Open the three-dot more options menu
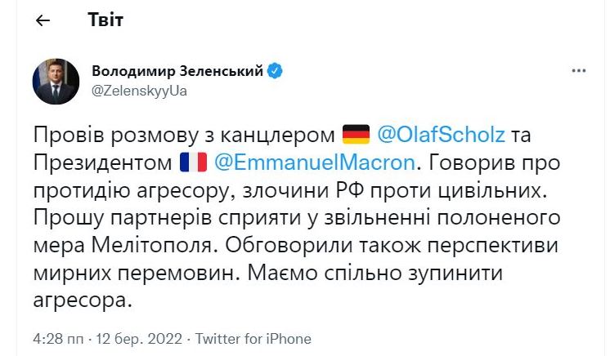 pos(579,73)
